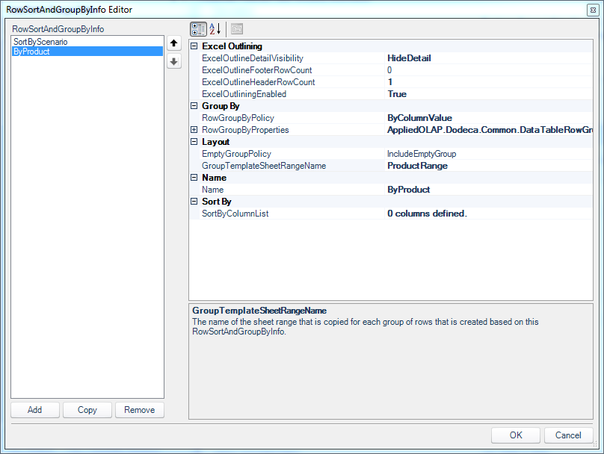Remove the selected list item
Viewport: 604px width, 454px height.
pos(140,410)
